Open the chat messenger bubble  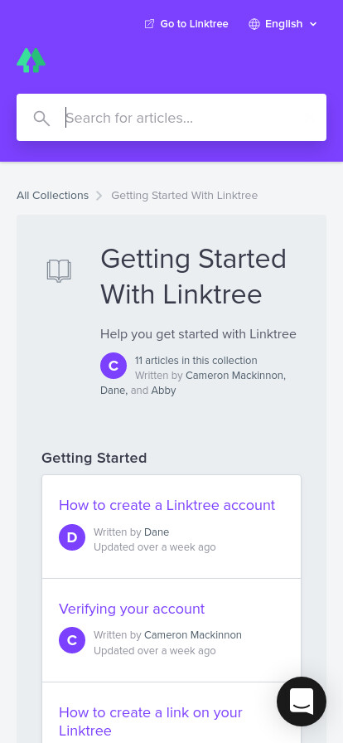click(302, 702)
